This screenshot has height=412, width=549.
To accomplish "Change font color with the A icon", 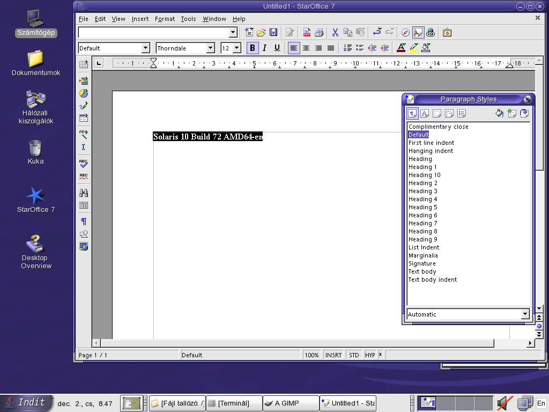I will coord(401,48).
